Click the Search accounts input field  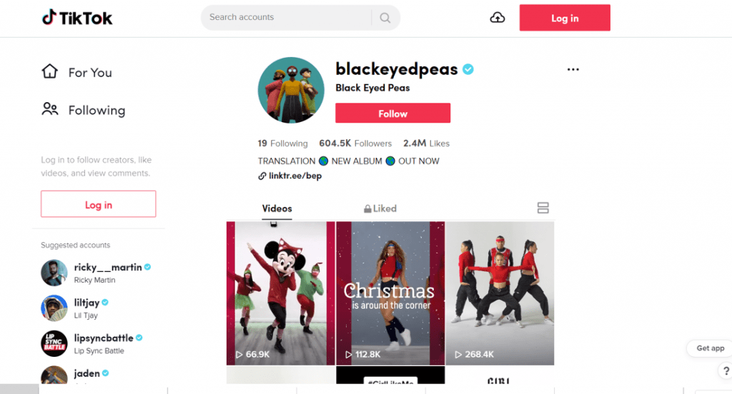(x=286, y=18)
